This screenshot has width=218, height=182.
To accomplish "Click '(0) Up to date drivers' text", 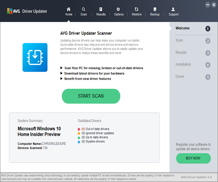I will click(x=94, y=137).
